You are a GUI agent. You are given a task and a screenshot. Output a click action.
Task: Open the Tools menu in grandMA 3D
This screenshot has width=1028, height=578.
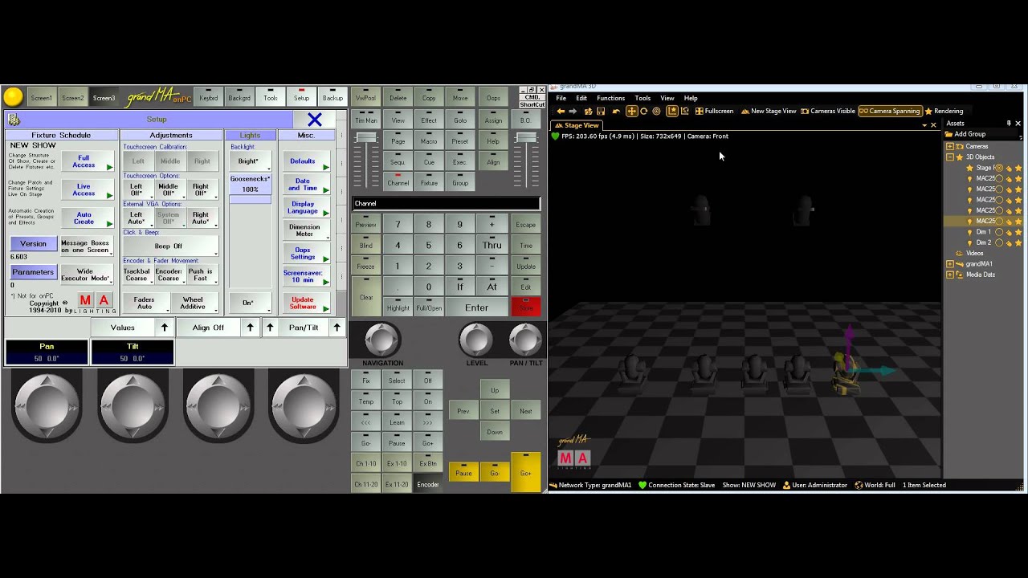tap(642, 98)
